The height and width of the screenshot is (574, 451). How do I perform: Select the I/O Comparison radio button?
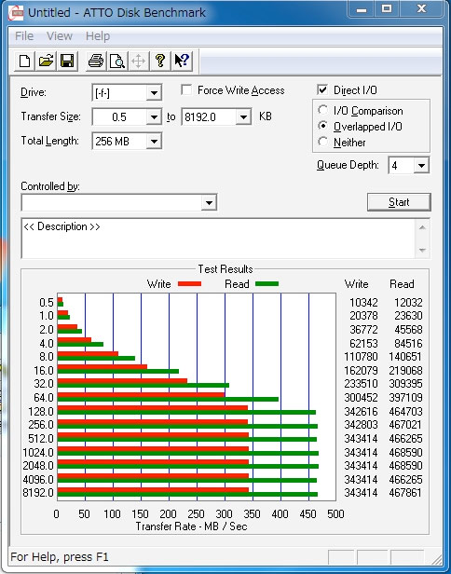pos(322,110)
